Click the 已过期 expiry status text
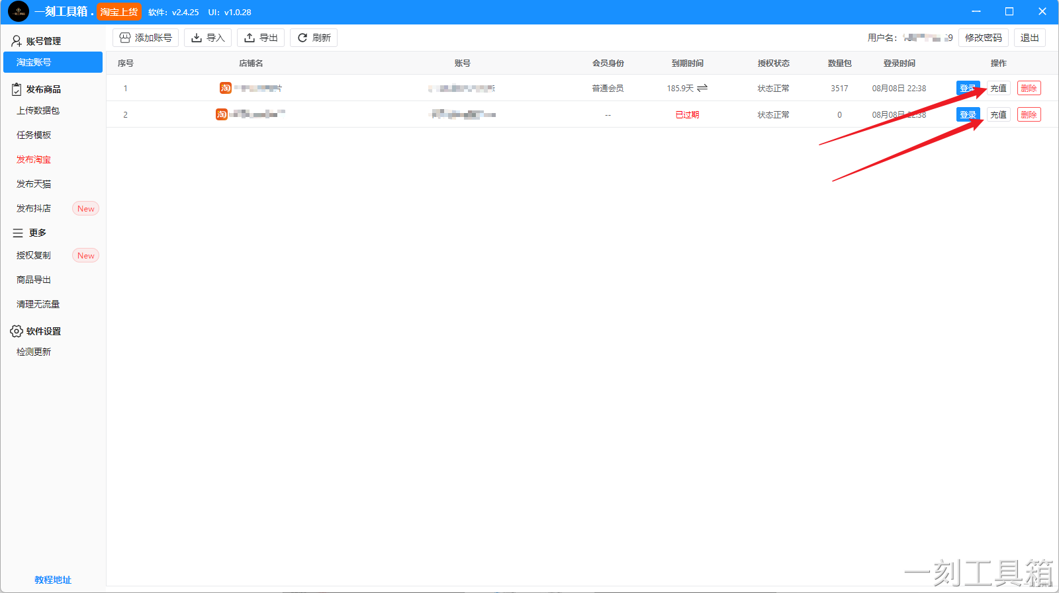This screenshot has height=593, width=1059. (687, 115)
